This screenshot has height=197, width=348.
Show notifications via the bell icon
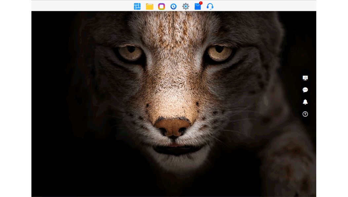pyautogui.click(x=305, y=102)
